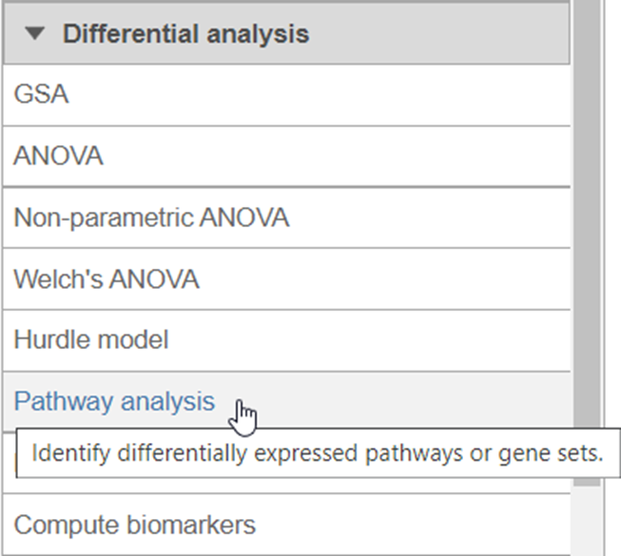Screen dimensions: 621x556
Task: Click the pathway gene sets tooltip text
Action: pyautogui.click(x=318, y=453)
